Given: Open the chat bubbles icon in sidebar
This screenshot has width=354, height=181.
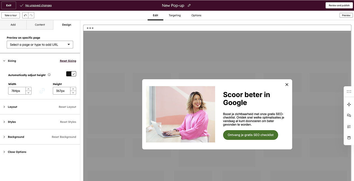Looking at the screenshot, I should click(x=349, y=115).
